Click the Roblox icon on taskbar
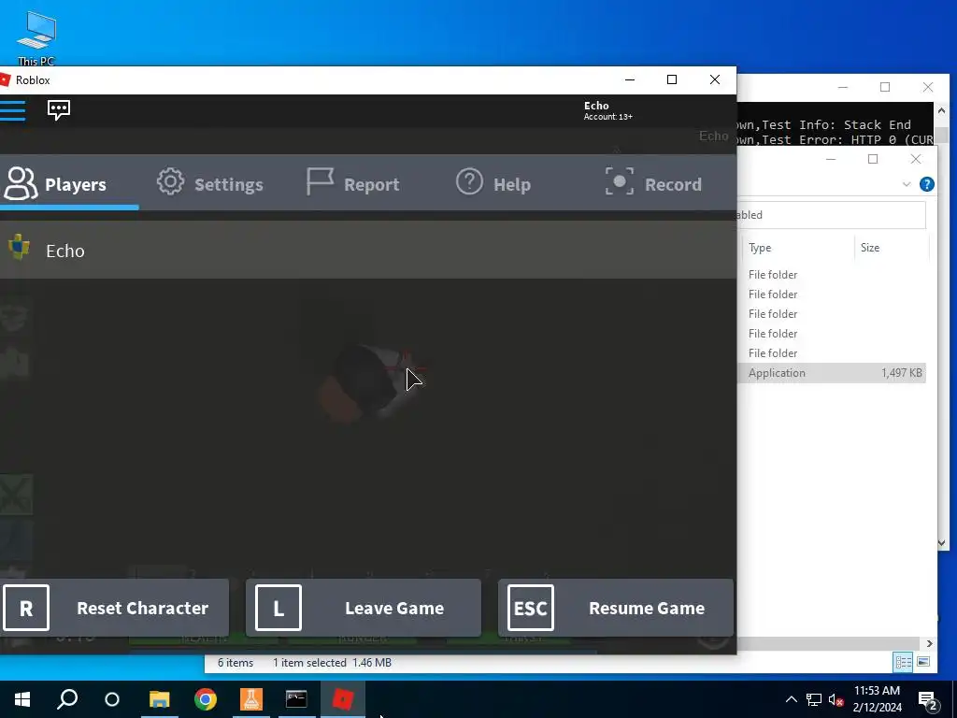The height and width of the screenshot is (718, 957). 342,699
